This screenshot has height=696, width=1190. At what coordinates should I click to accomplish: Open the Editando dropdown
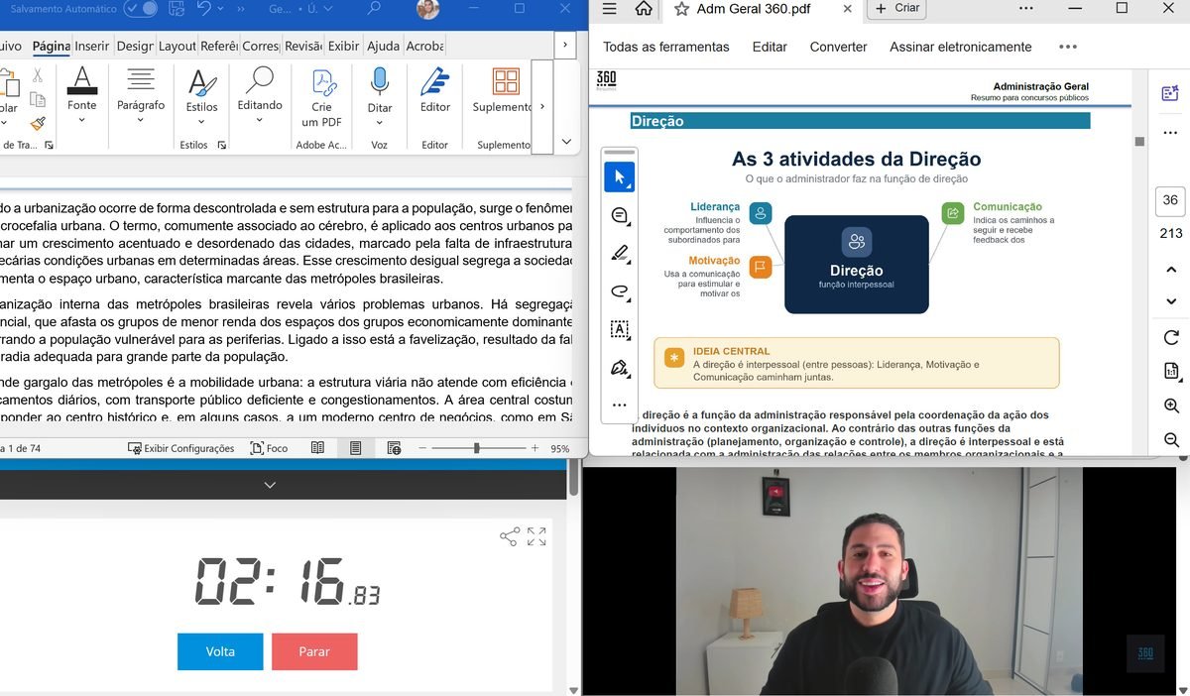pyautogui.click(x=260, y=96)
